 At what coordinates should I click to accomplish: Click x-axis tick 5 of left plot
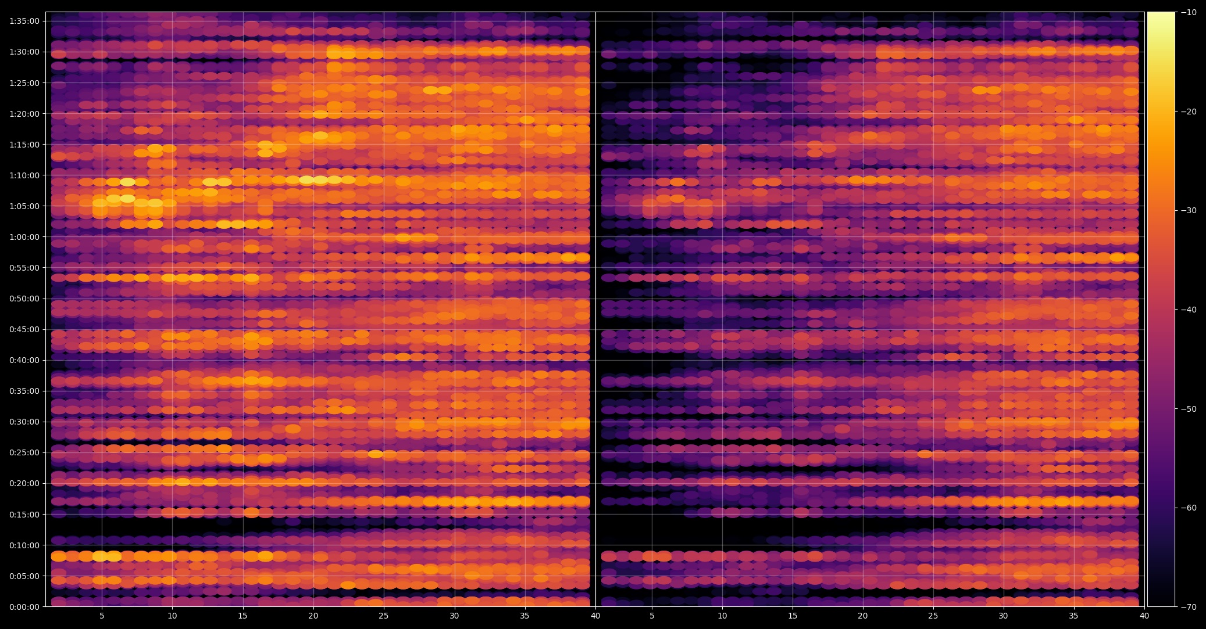(102, 616)
